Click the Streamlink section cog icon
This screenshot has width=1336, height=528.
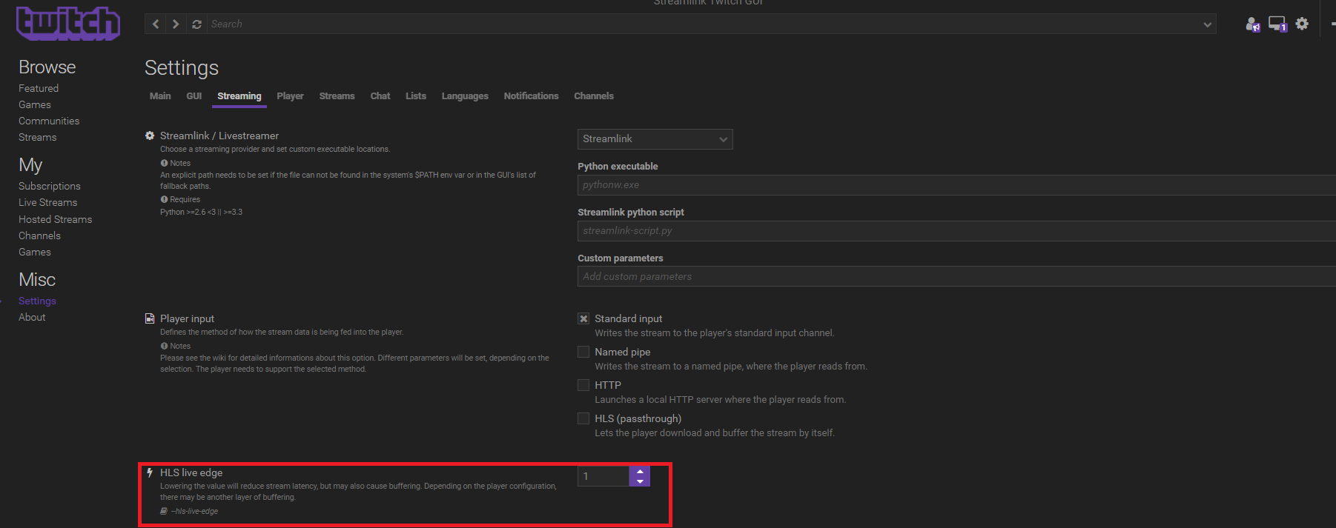(150, 136)
